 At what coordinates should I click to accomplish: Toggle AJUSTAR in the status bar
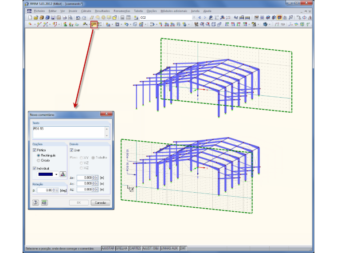[x=108, y=248]
